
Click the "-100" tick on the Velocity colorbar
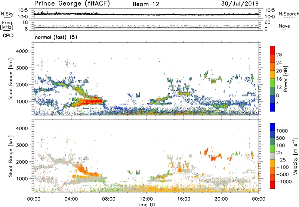pyautogui.click(x=282, y=167)
